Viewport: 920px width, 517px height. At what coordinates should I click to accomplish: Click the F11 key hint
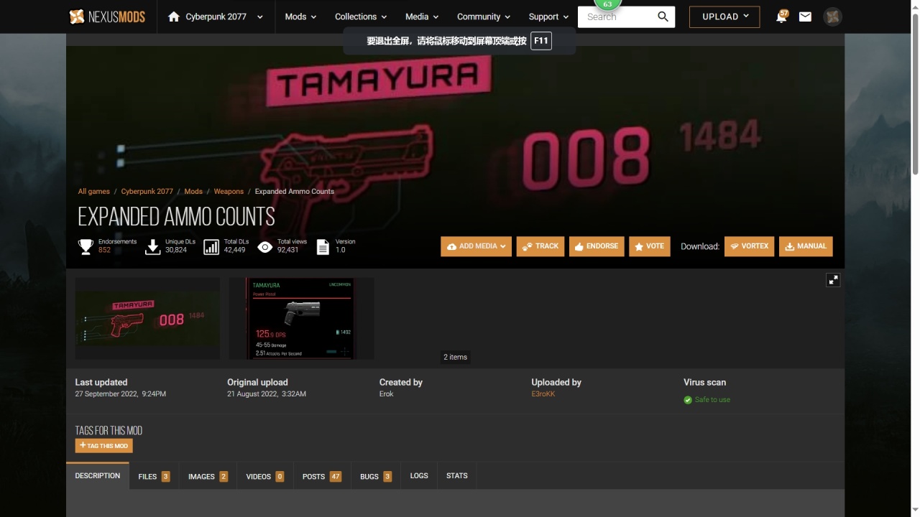[x=541, y=41]
